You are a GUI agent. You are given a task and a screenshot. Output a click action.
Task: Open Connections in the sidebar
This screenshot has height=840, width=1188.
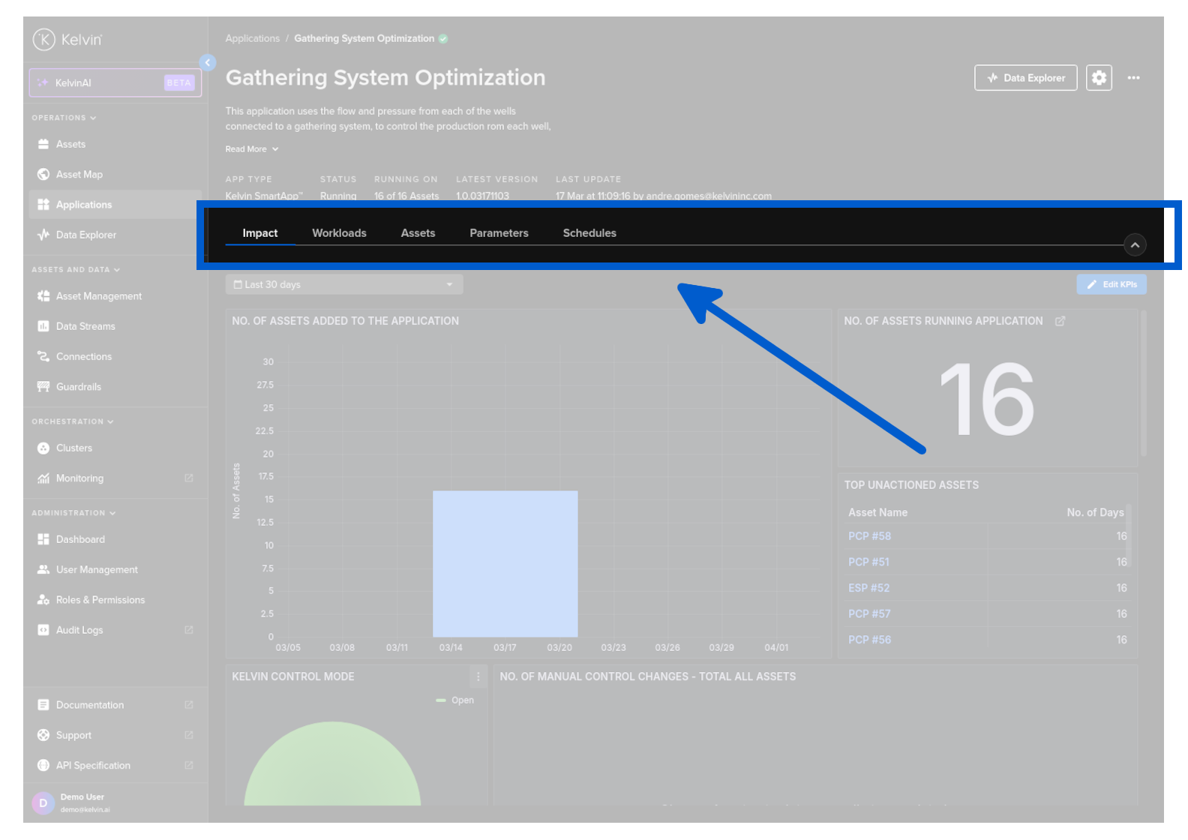click(83, 357)
